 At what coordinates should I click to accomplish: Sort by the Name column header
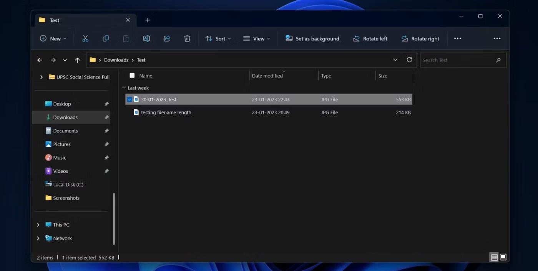coord(146,76)
